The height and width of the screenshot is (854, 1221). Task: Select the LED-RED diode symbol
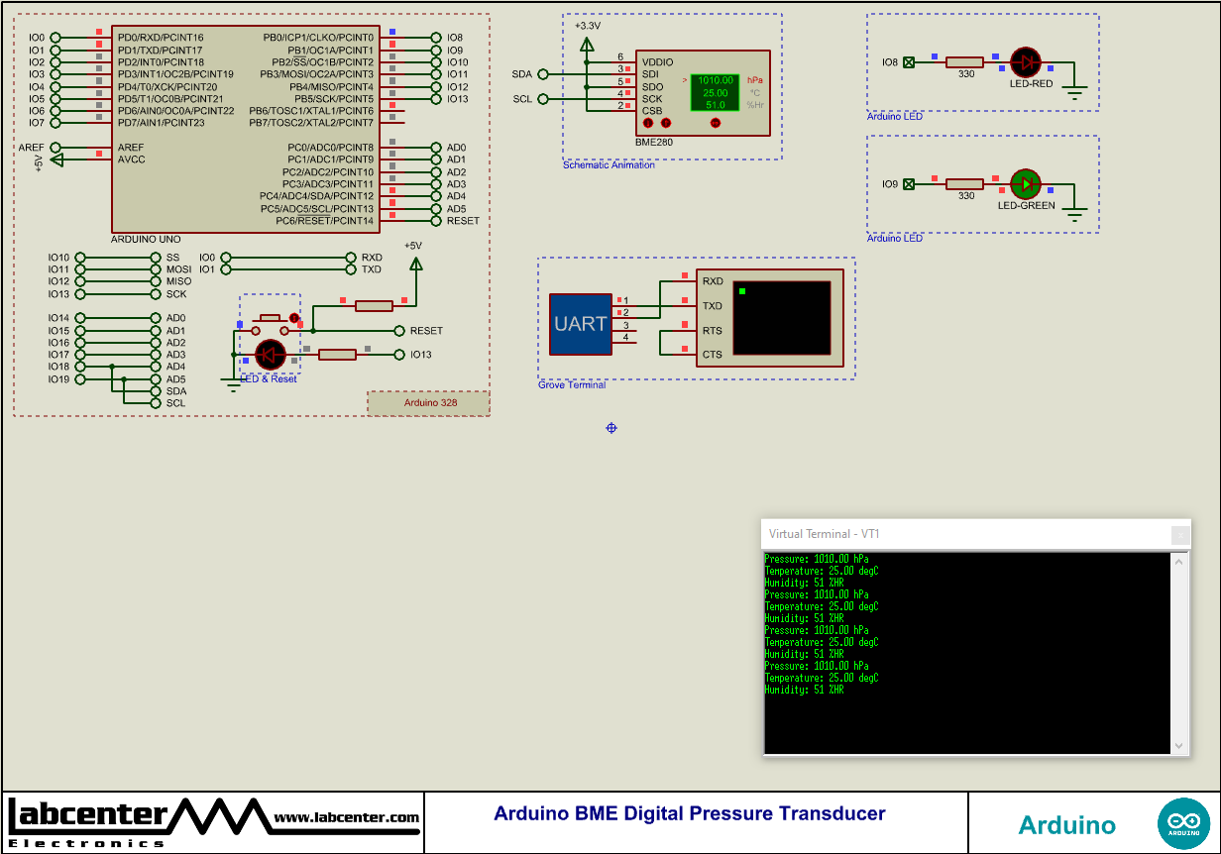pos(1025,62)
